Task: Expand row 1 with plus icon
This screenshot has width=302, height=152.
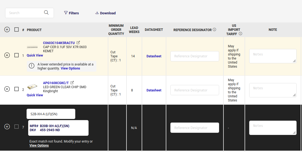Action: [x=7, y=55]
